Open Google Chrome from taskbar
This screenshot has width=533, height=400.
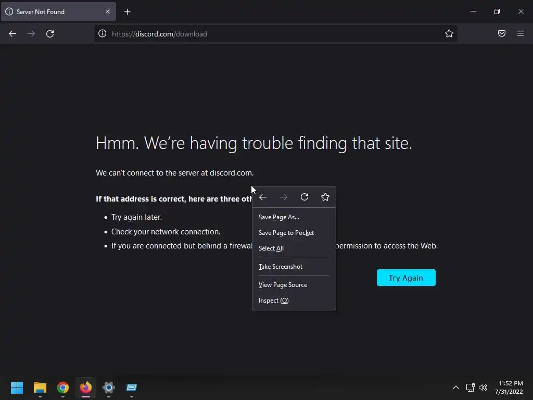click(63, 387)
